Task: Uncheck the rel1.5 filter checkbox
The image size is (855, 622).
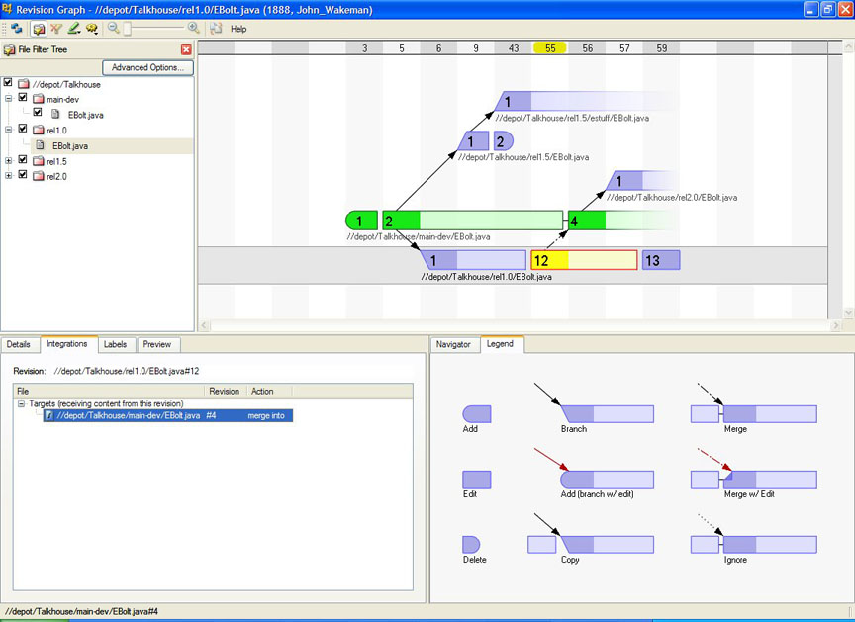Action: (22, 159)
